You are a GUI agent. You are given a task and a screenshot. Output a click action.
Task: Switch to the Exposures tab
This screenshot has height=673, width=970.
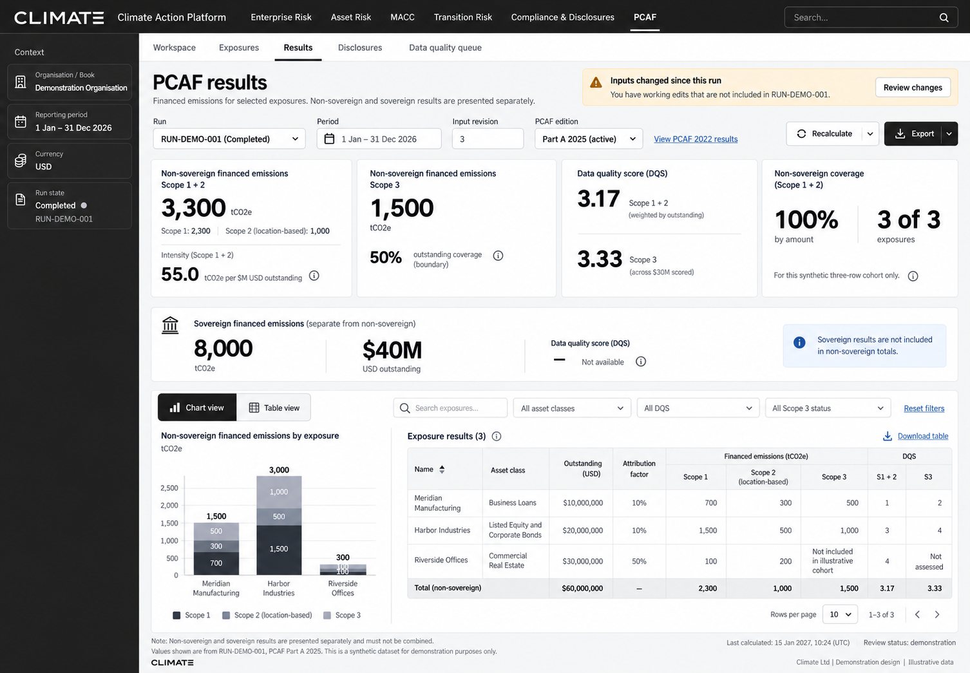point(239,48)
